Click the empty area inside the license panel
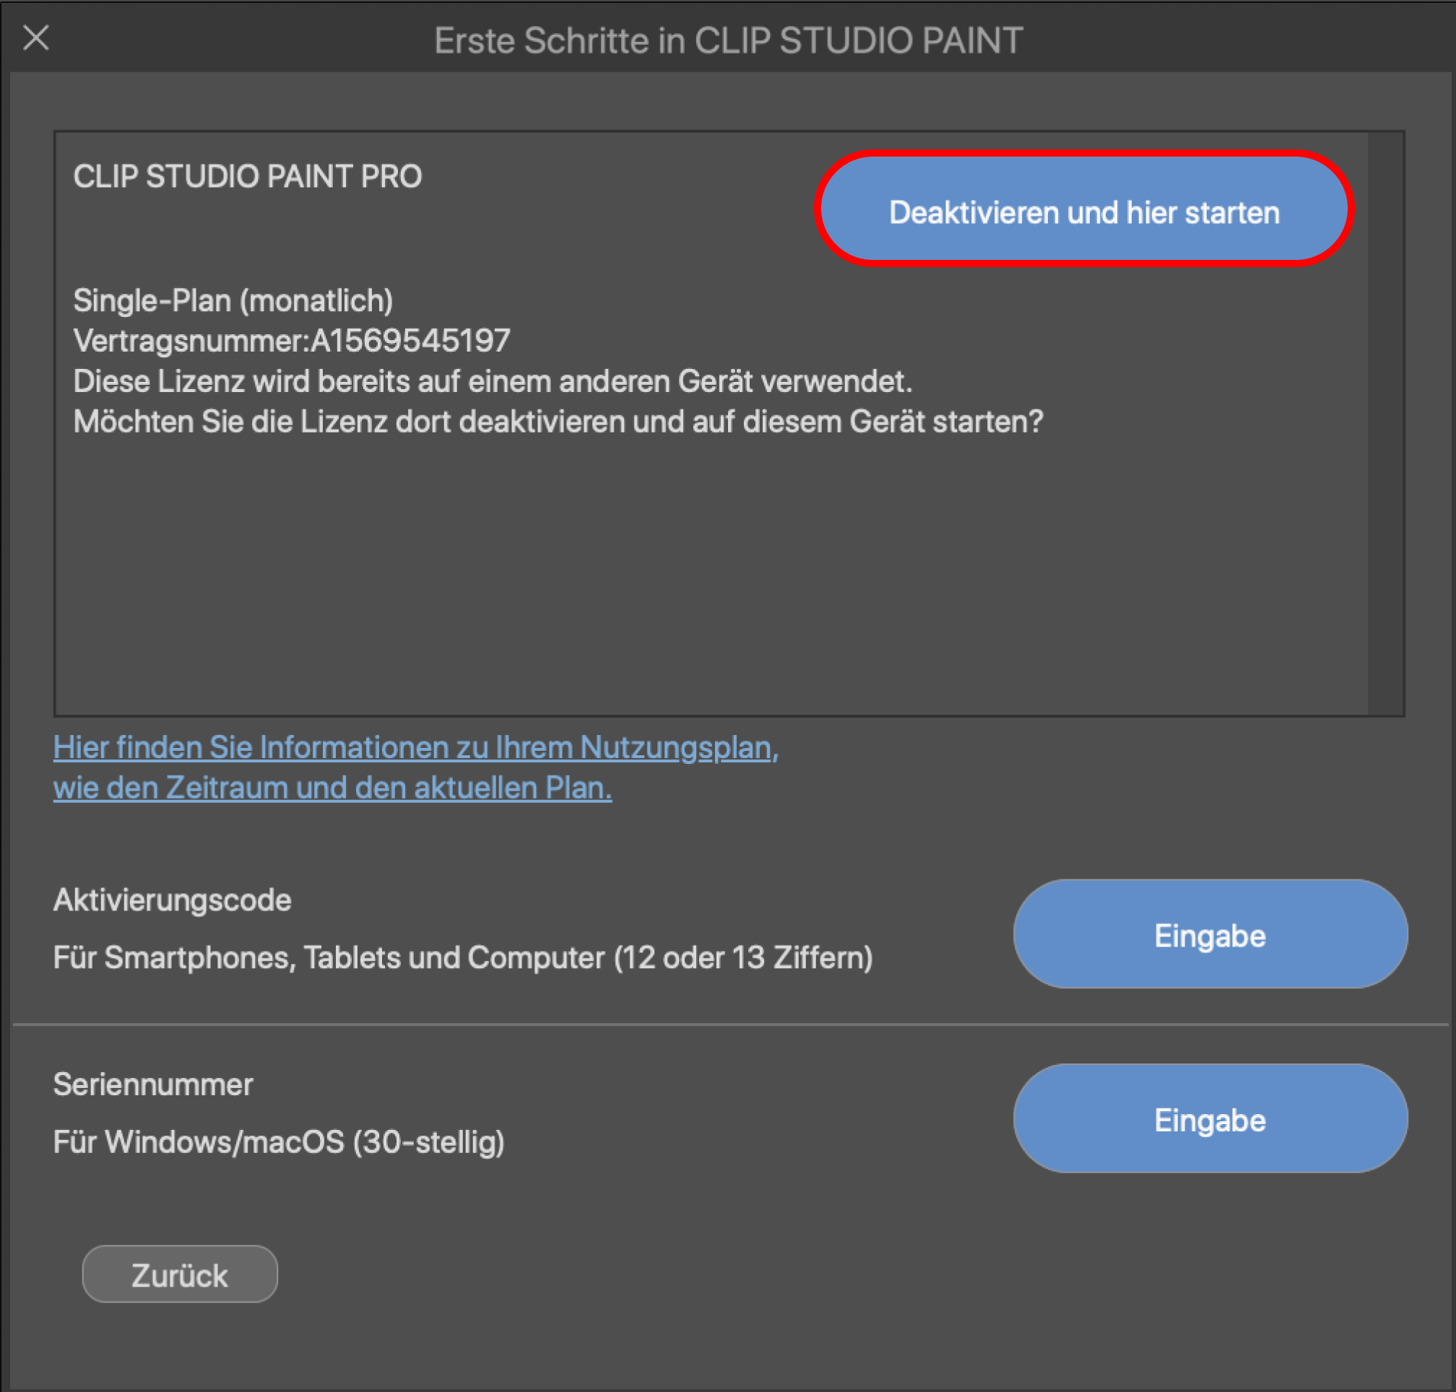The width and height of the screenshot is (1456, 1392). coord(668,579)
